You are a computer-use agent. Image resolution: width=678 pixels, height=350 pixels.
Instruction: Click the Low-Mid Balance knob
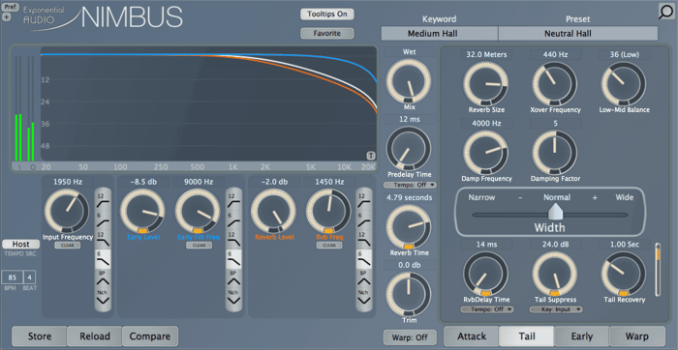coord(624,84)
